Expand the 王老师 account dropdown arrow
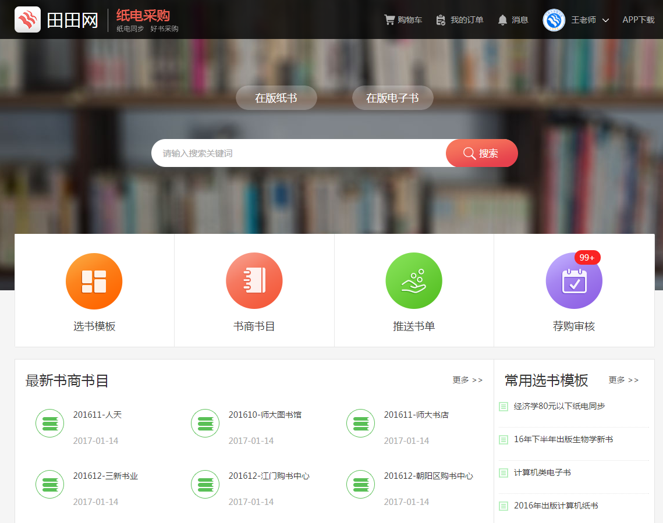The image size is (663, 523). pyautogui.click(x=605, y=20)
